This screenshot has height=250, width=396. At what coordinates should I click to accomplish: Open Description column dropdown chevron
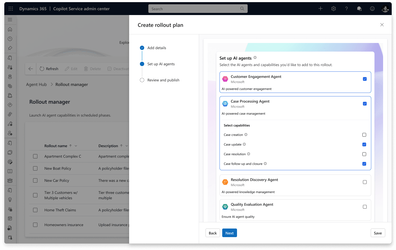127,146
